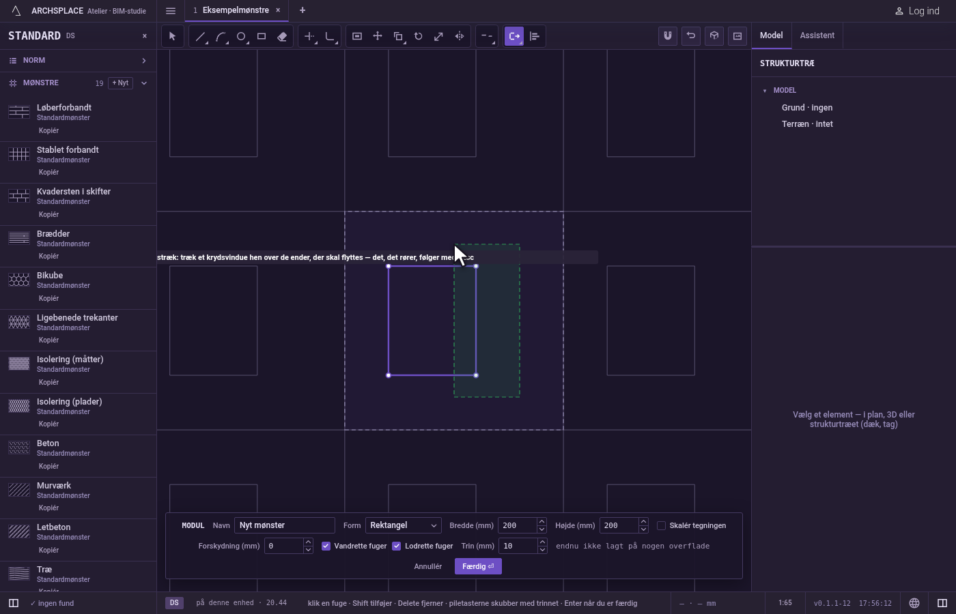Click the rotate tool icon
The height and width of the screenshot is (614, 956).
(419, 36)
